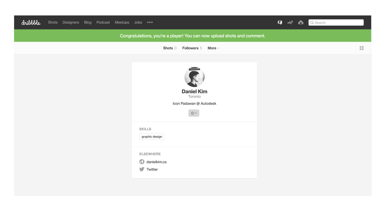
Task: Expand the three-dots more menu
Action: click(x=150, y=22)
